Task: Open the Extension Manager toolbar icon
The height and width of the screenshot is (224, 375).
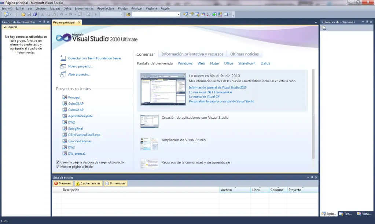Action: click(220, 14)
